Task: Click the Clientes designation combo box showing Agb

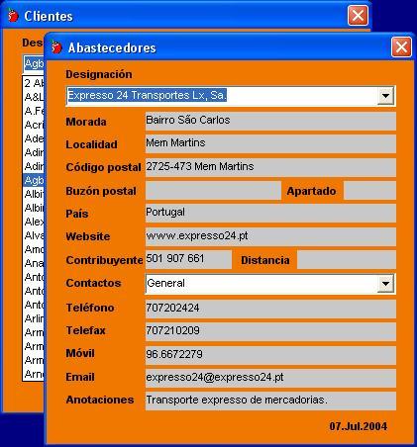Action: pyautogui.click(x=34, y=64)
